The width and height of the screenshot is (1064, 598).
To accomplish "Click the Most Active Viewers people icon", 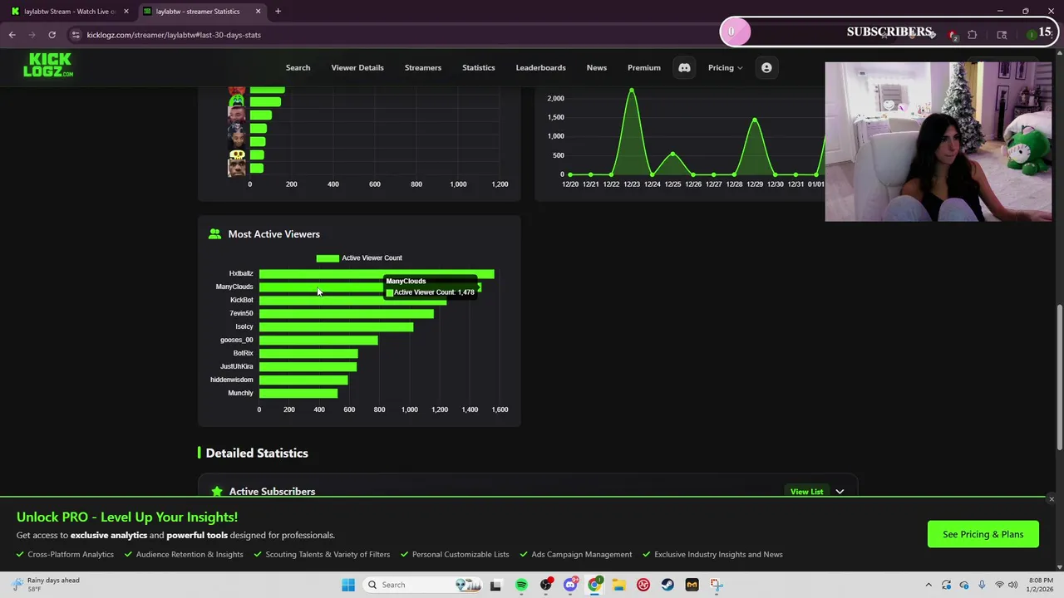I will tap(215, 234).
